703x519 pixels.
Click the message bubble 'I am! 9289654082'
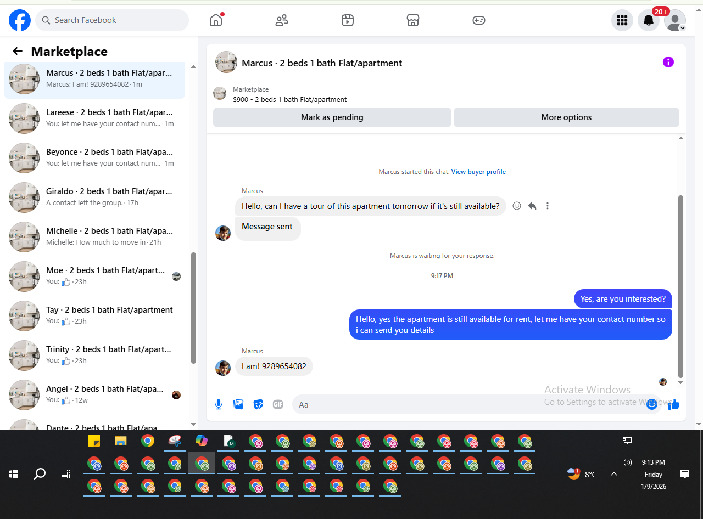click(274, 366)
